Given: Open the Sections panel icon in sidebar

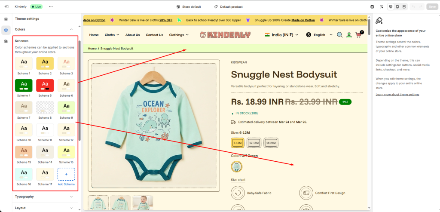Looking at the screenshot, I should click(6, 19).
